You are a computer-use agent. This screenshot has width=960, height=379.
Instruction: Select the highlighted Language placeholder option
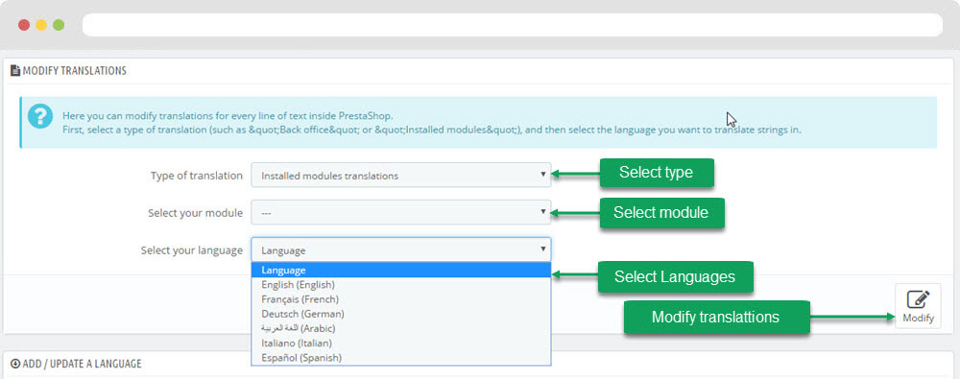tap(401, 270)
